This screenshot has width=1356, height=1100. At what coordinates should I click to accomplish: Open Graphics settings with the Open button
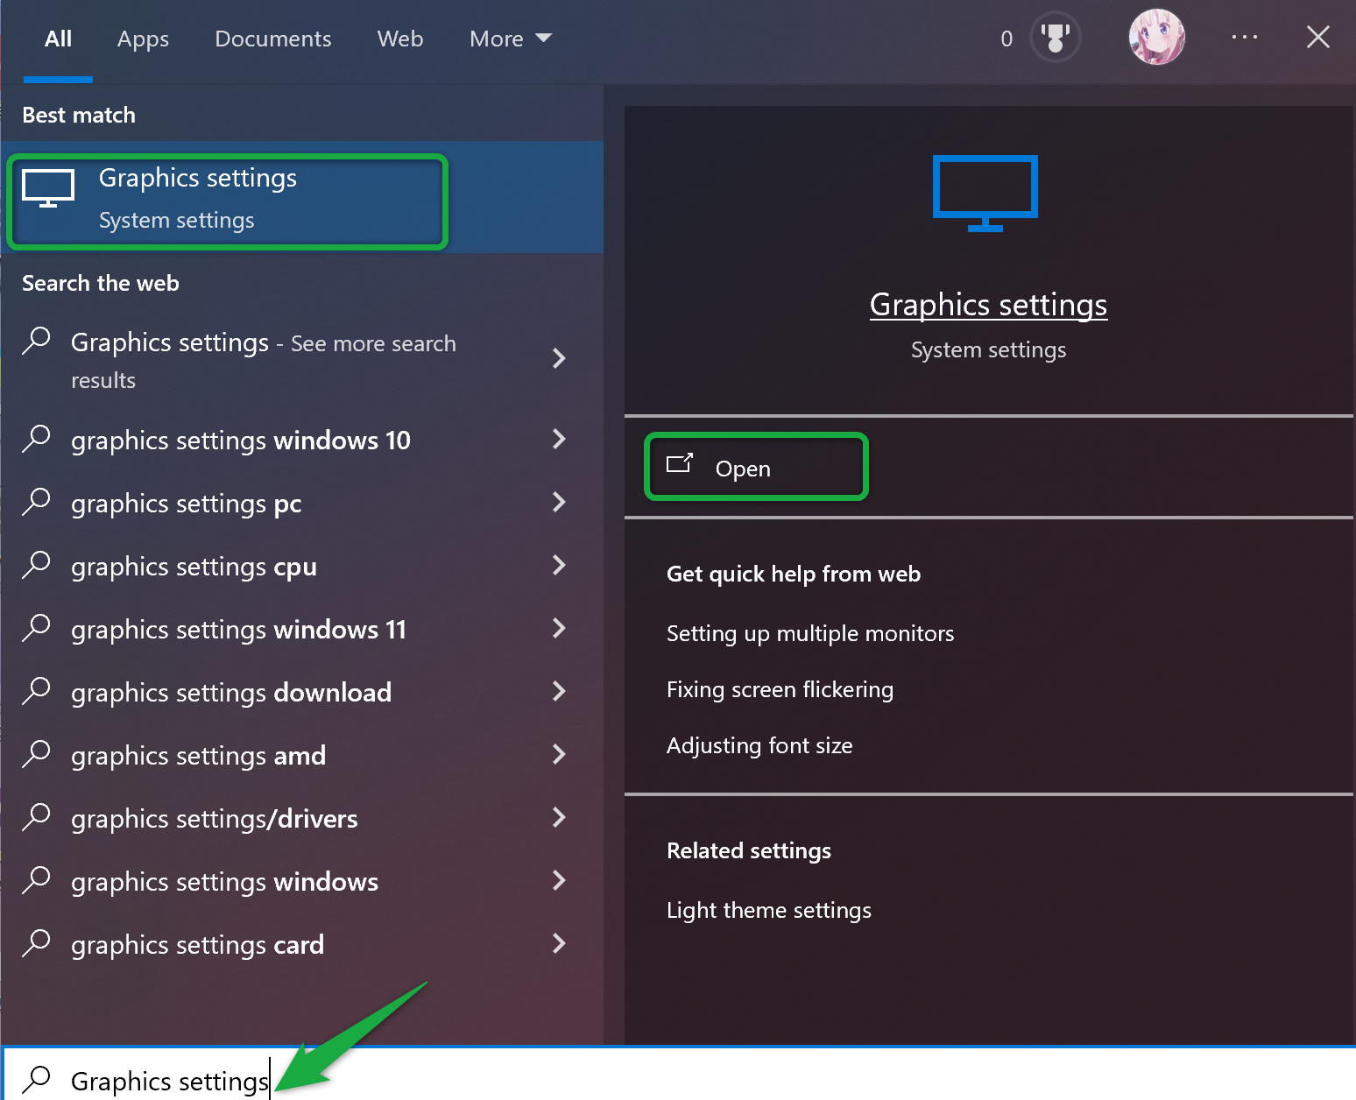click(755, 467)
